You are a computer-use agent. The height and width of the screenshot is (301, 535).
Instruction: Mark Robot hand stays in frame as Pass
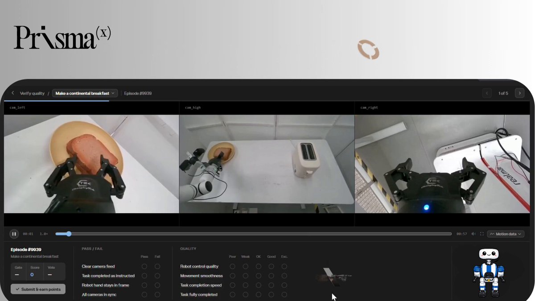pyautogui.click(x=144, y=285)
